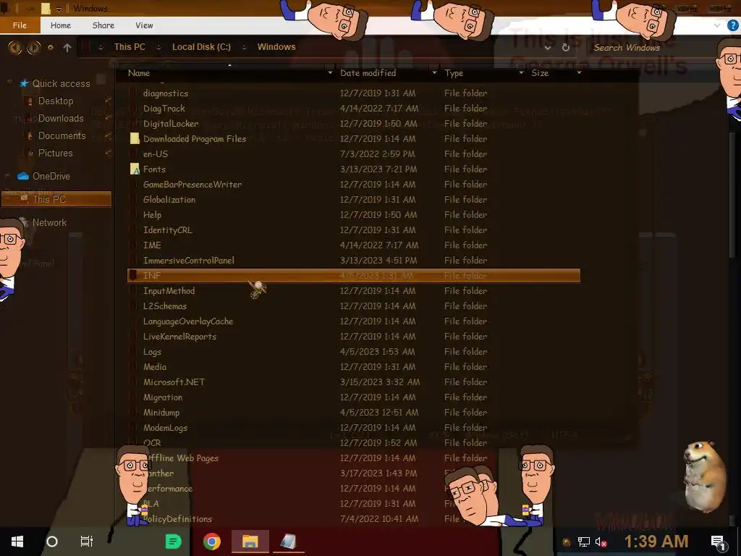This screenshot has height=556, width=741.
Task: Click Local Disk (C:) breadcrumb
Action: point(201,47)
